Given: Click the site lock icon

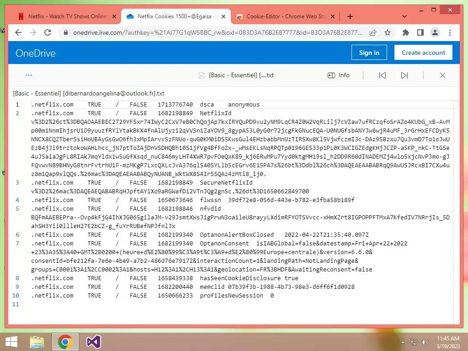Looking at the screenshot, I should [x=66, y=32].
